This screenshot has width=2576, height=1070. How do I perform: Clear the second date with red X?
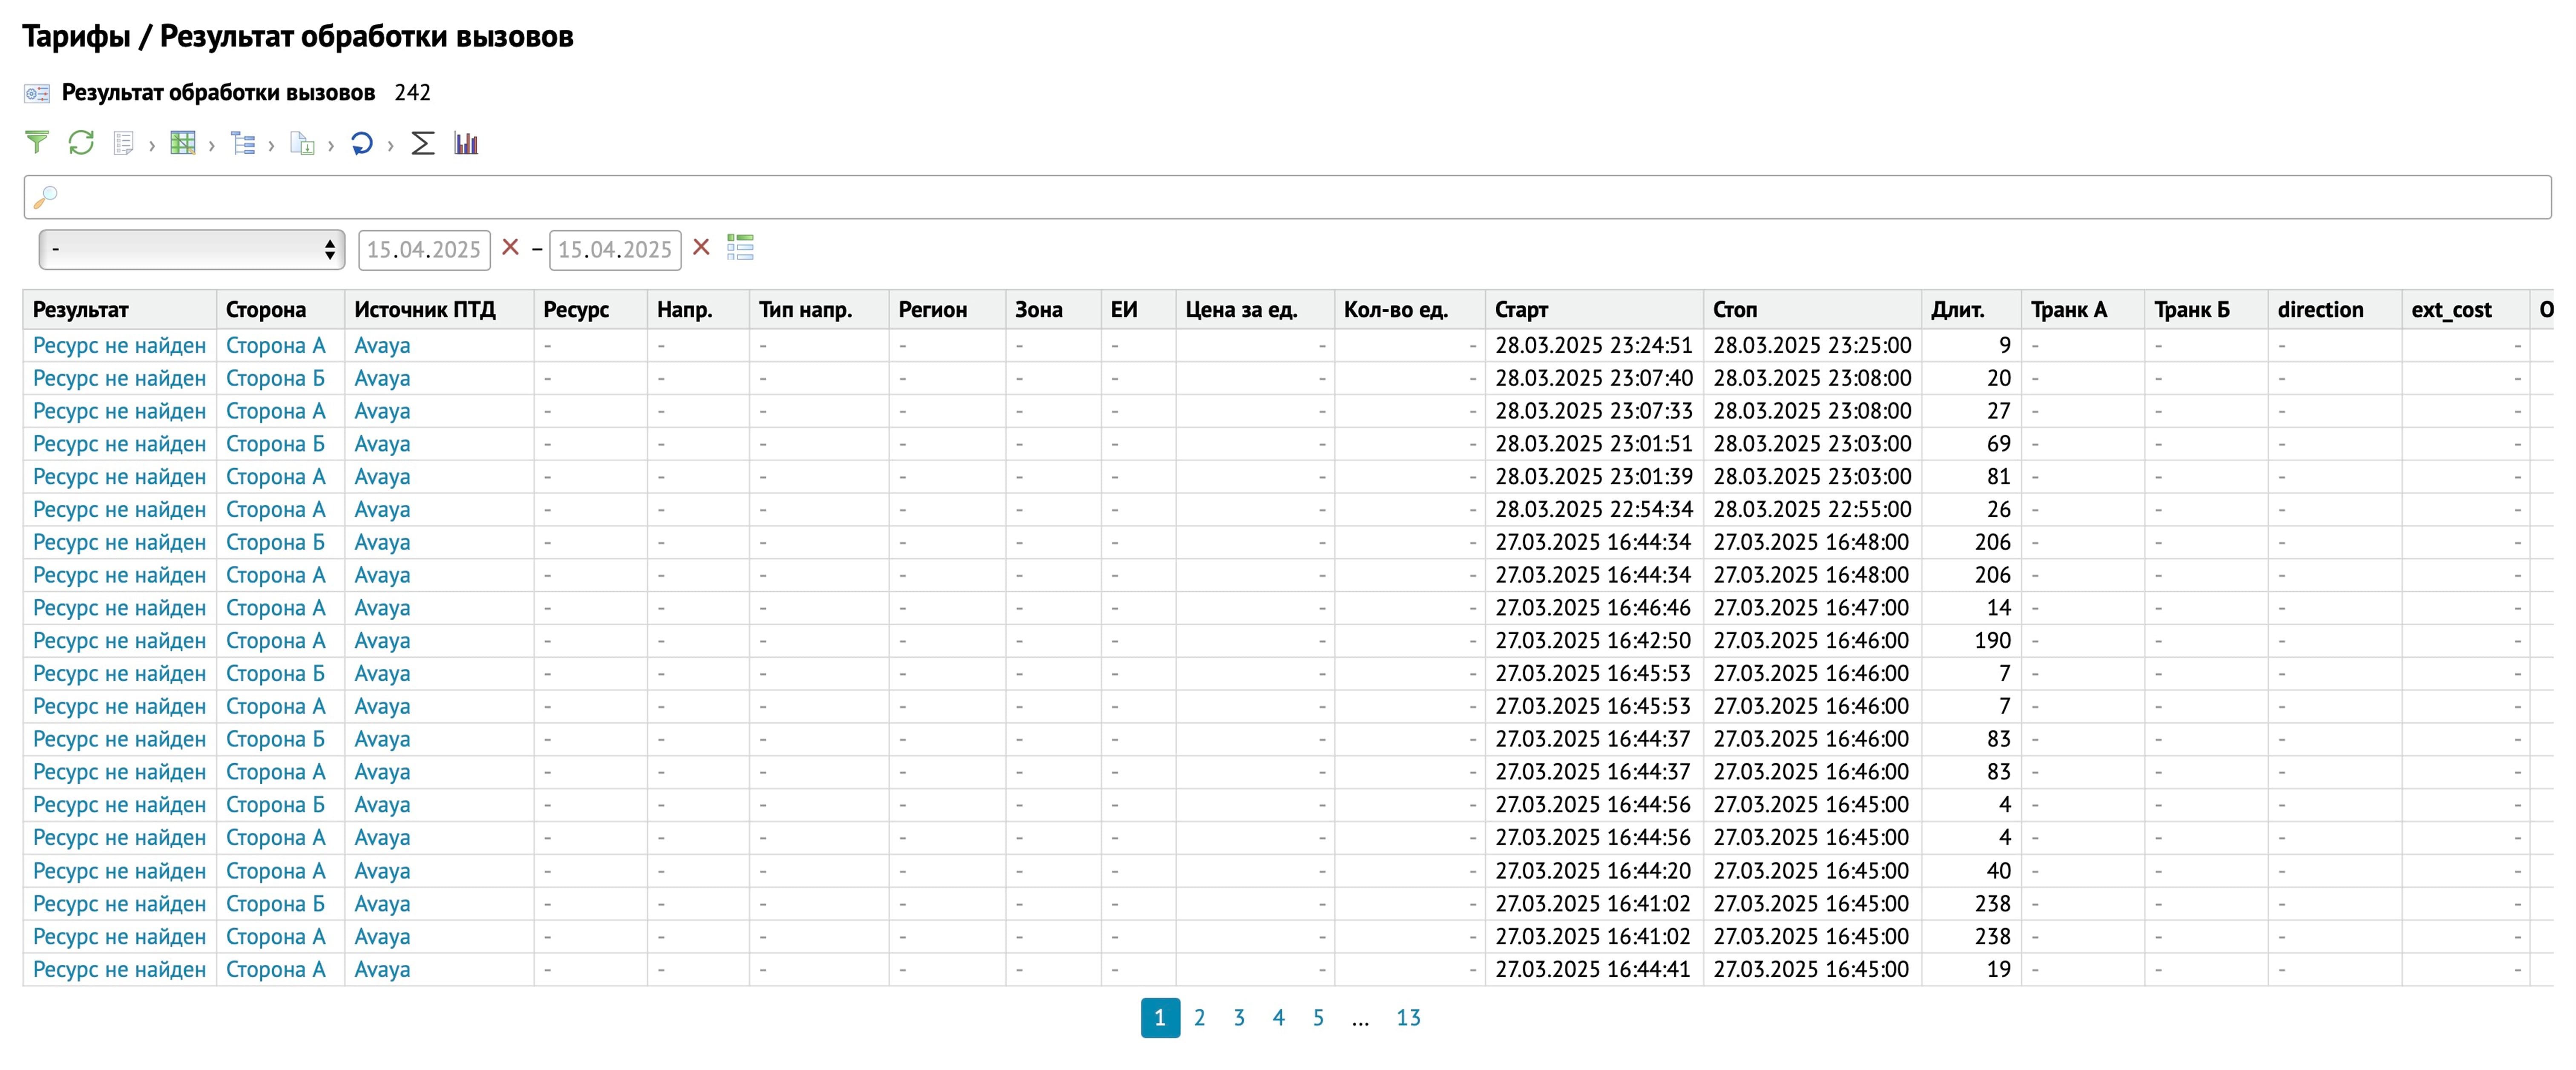[701, 247]
